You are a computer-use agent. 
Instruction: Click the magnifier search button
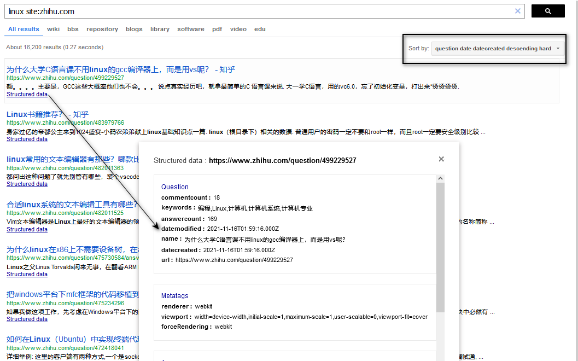tap(548, 11)
